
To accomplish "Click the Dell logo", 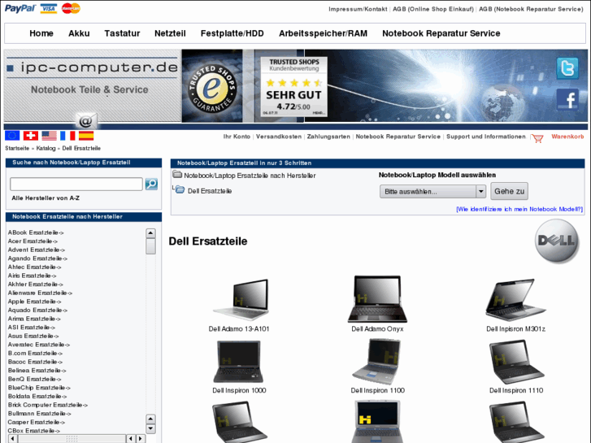I will pos(557,241).
